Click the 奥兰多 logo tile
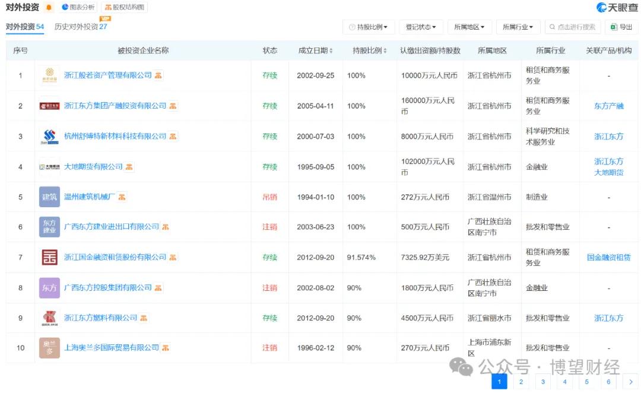The width and height of the screenshot is (641, 393). (49, 348)
